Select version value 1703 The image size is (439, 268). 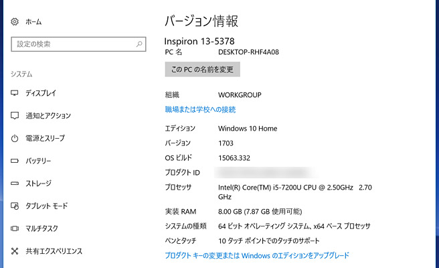pyautogui.click(x=226, y=143)
